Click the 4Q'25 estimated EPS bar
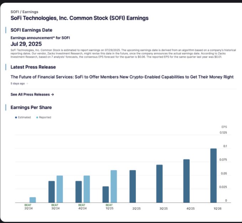Viewport: 242px width, 223px height. 186,181
